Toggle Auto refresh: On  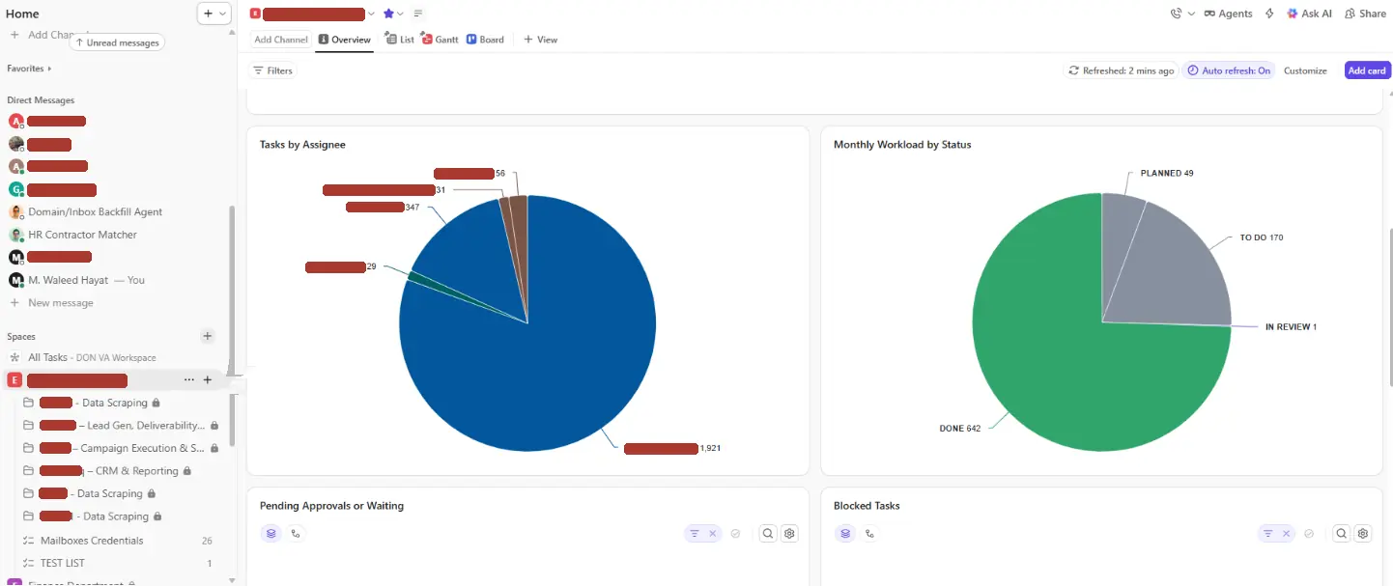coord(1229,70)
